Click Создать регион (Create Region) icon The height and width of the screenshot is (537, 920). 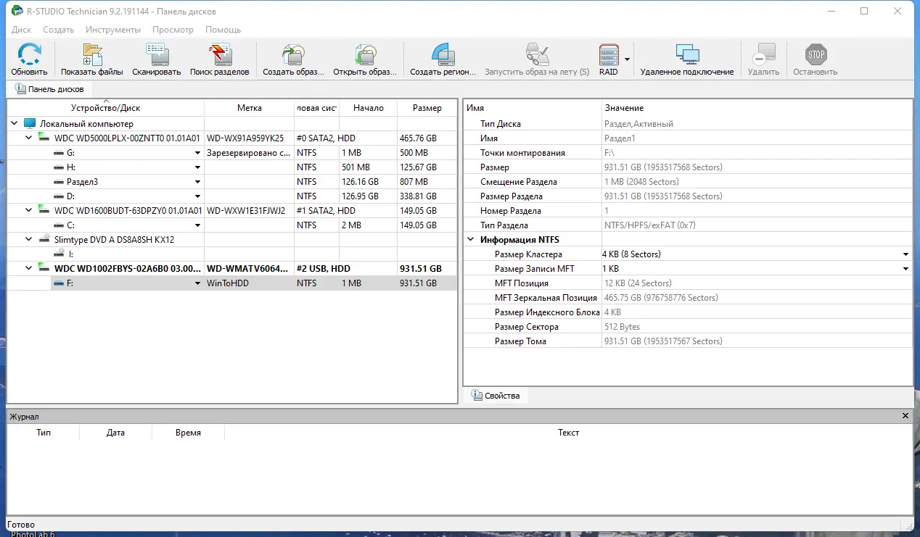(443, 58)
